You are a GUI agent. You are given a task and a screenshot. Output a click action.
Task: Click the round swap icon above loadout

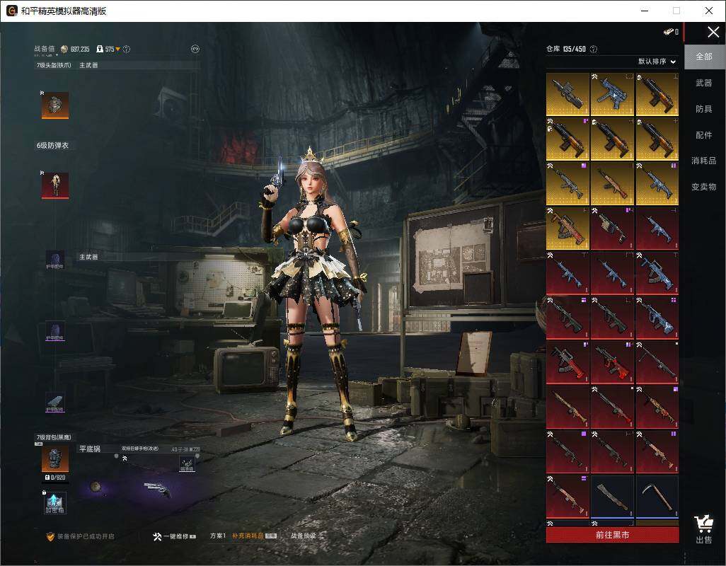[x=195, y=49]
